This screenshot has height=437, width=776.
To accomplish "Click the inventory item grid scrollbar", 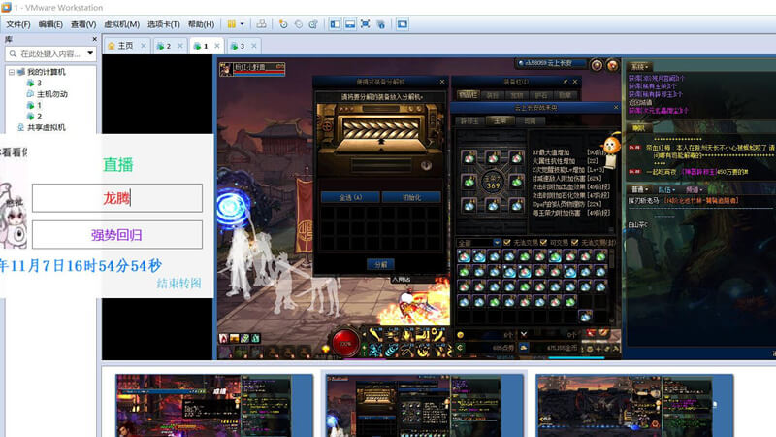I will [x=612, y=286].
